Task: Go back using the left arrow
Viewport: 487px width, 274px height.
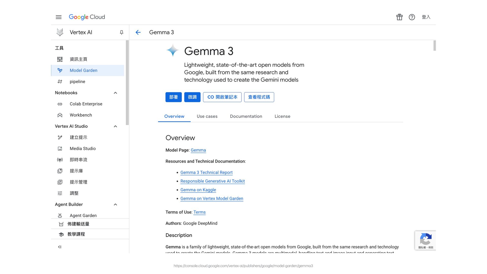Action: pos(138,32)
